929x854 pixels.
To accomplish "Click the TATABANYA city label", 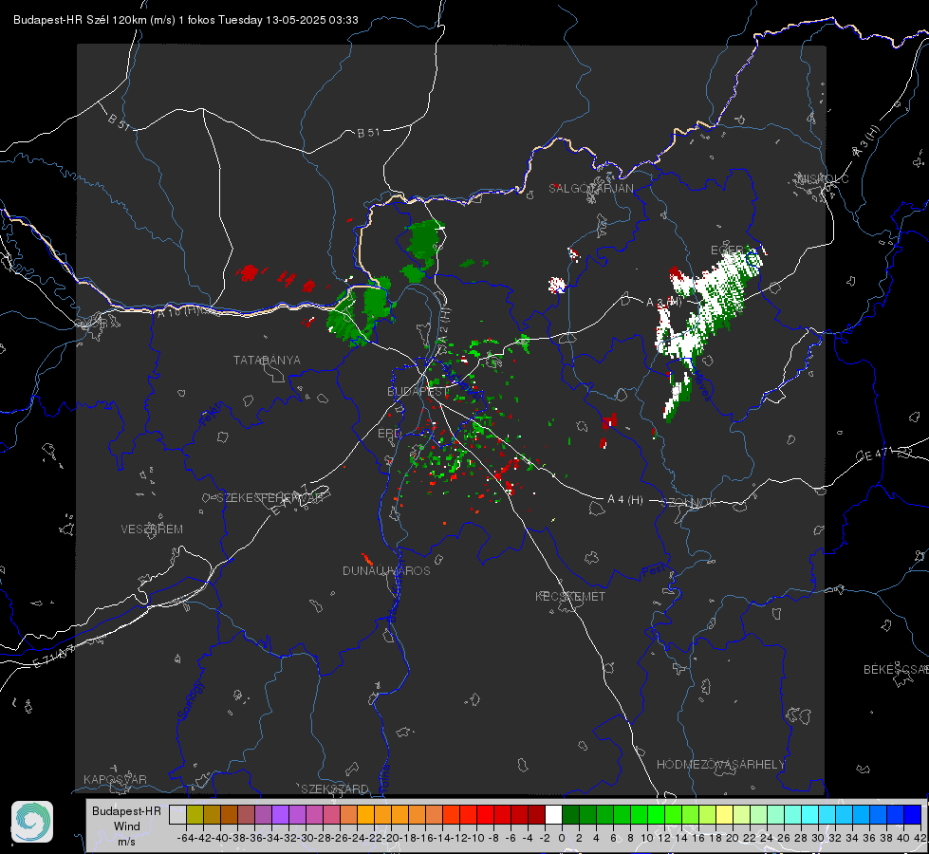I will (x=267, y=361).
